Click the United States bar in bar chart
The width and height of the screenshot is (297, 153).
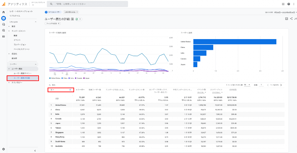click(x=235, y=42)
